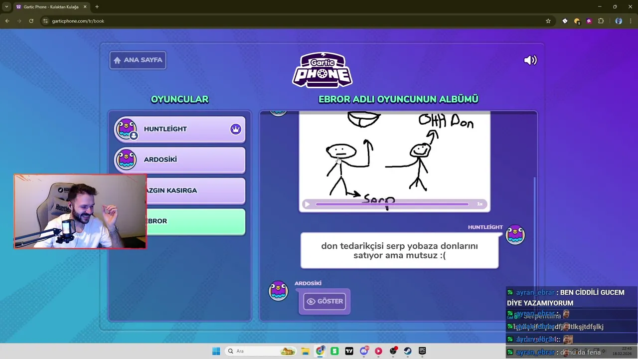Click ARDOSİKİ's avatar beside the GÖSTER button
638x359 pixels.
(x=278, y=291)
